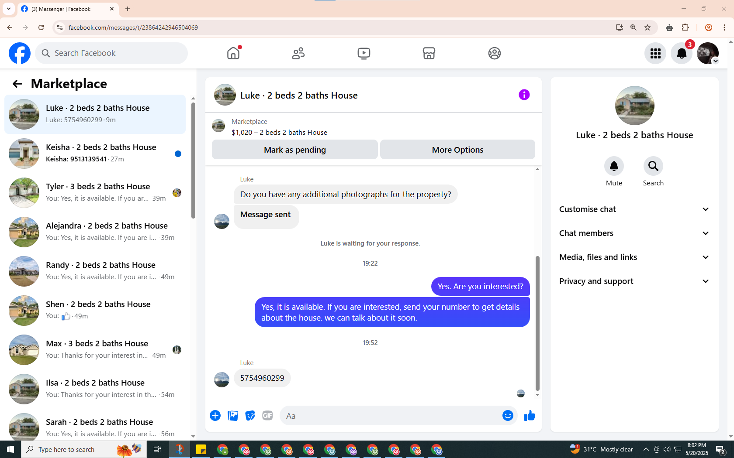Click the chat messages scrollbar

(x=537, y=323)
